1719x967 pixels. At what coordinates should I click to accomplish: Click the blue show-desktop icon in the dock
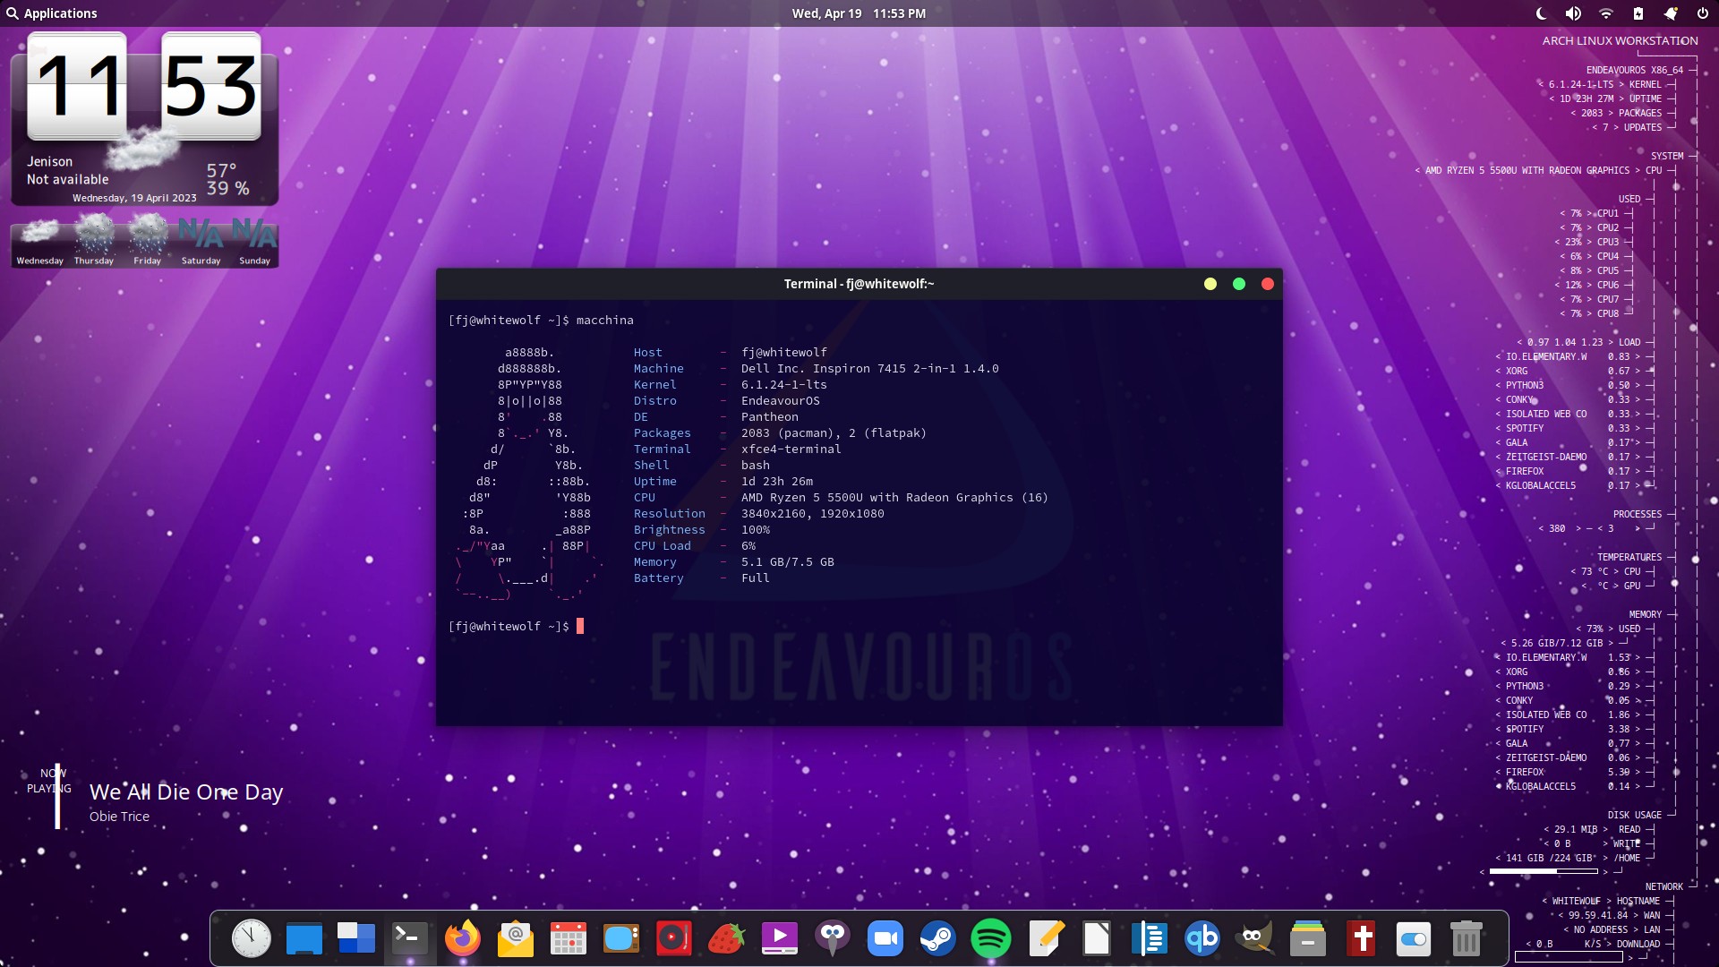(x=304, y=939)
